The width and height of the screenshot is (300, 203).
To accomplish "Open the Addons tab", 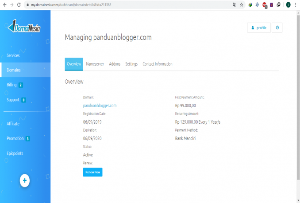I will click(x=115, y=64).
